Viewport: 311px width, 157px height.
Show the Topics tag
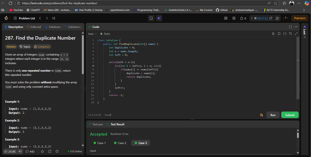coord(25,47)
